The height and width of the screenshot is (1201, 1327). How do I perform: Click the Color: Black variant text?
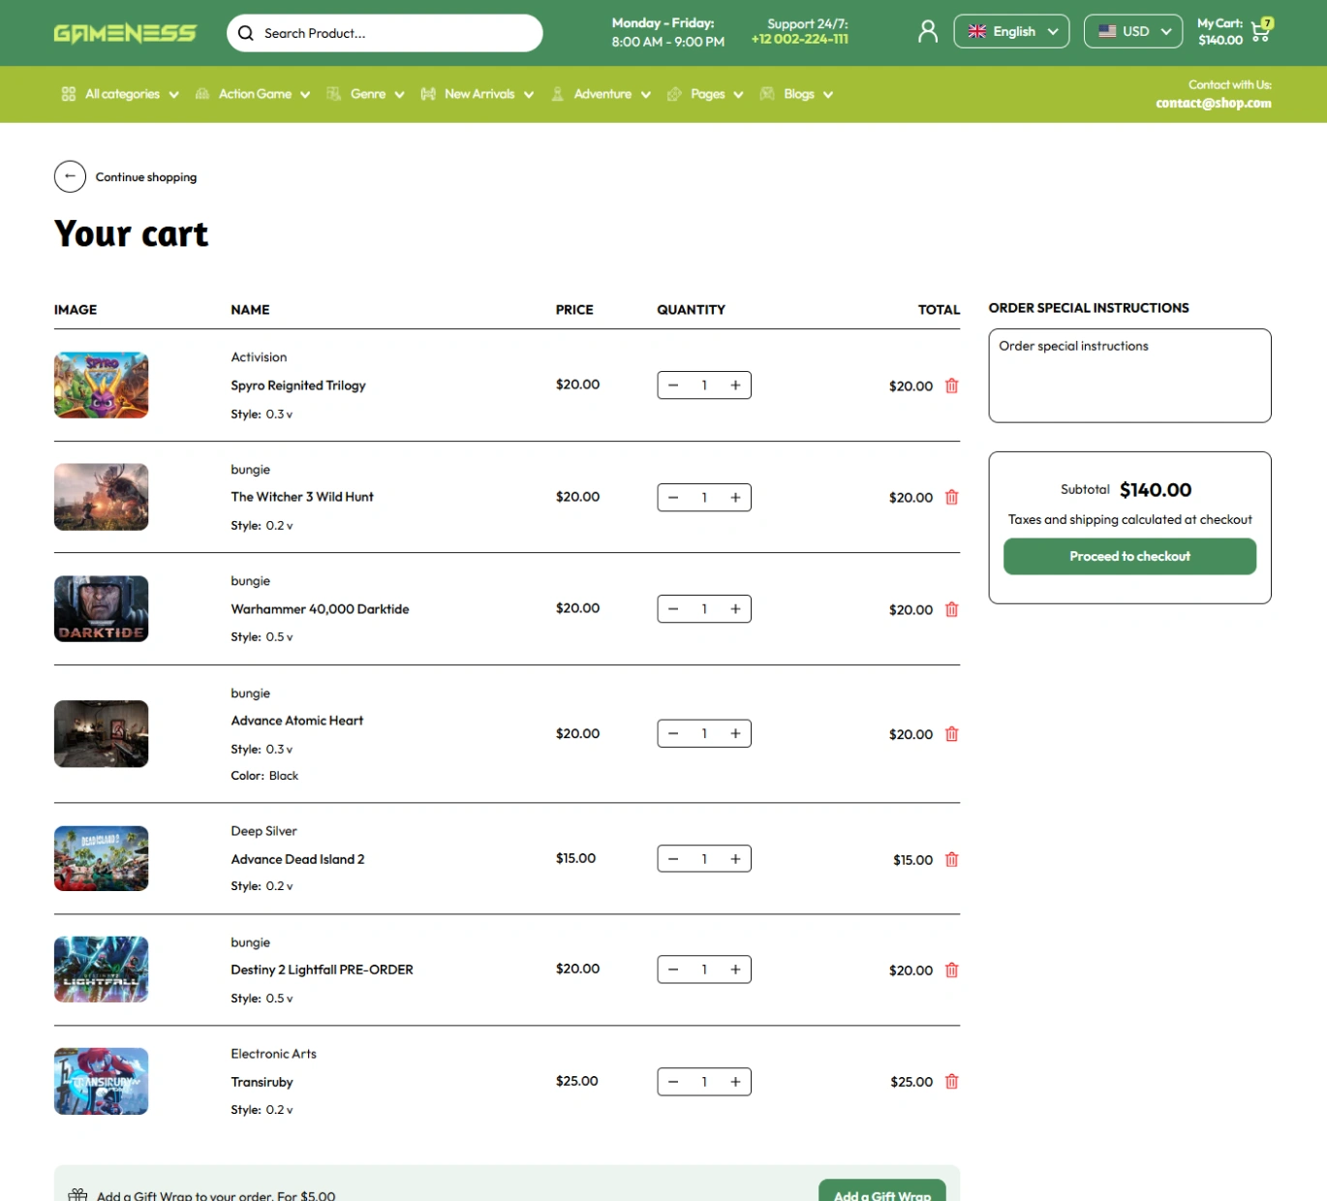point(264,776)
